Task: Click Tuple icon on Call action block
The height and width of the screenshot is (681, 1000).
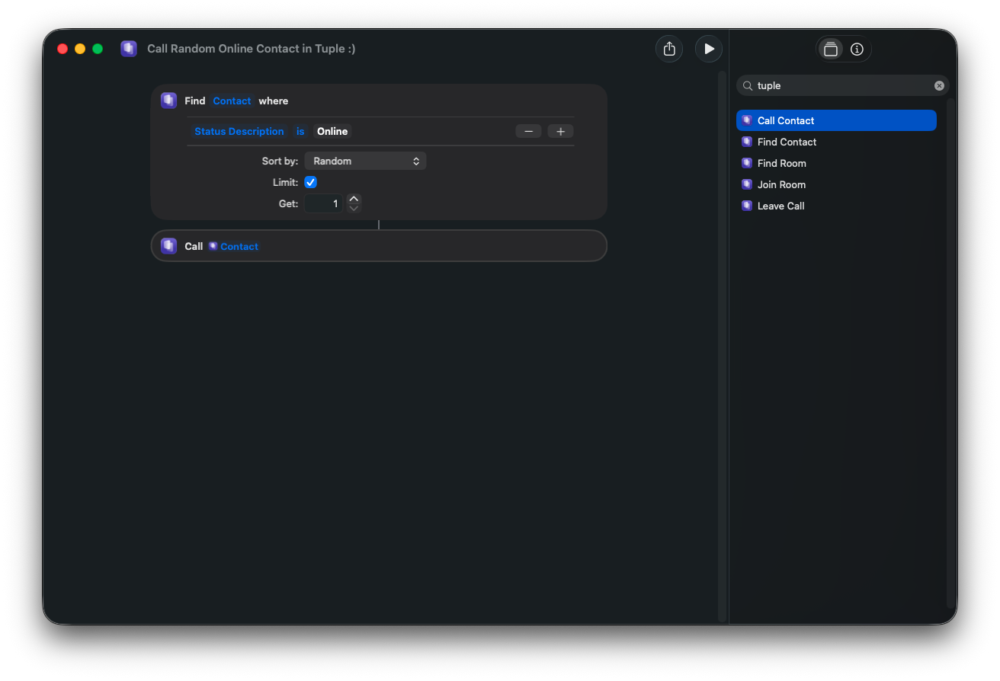Action: [168, 246]
